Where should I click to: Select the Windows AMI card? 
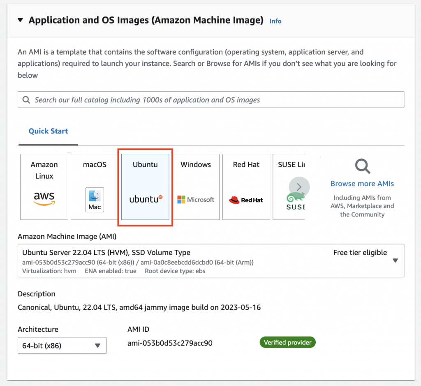point(196,187)
